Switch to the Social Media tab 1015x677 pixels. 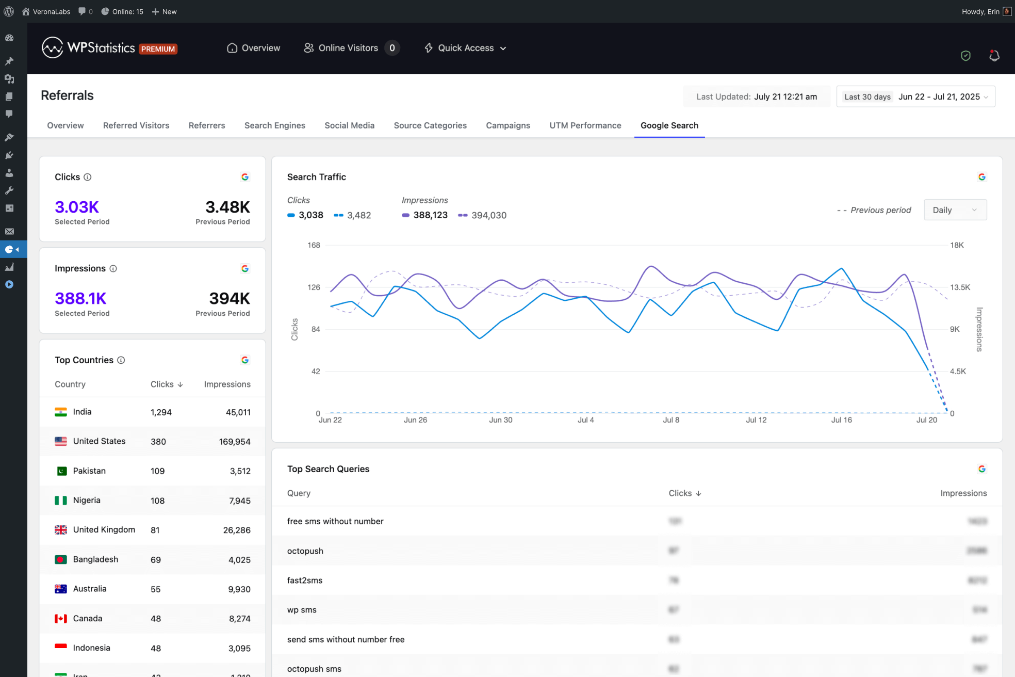[x=350, y=125]
